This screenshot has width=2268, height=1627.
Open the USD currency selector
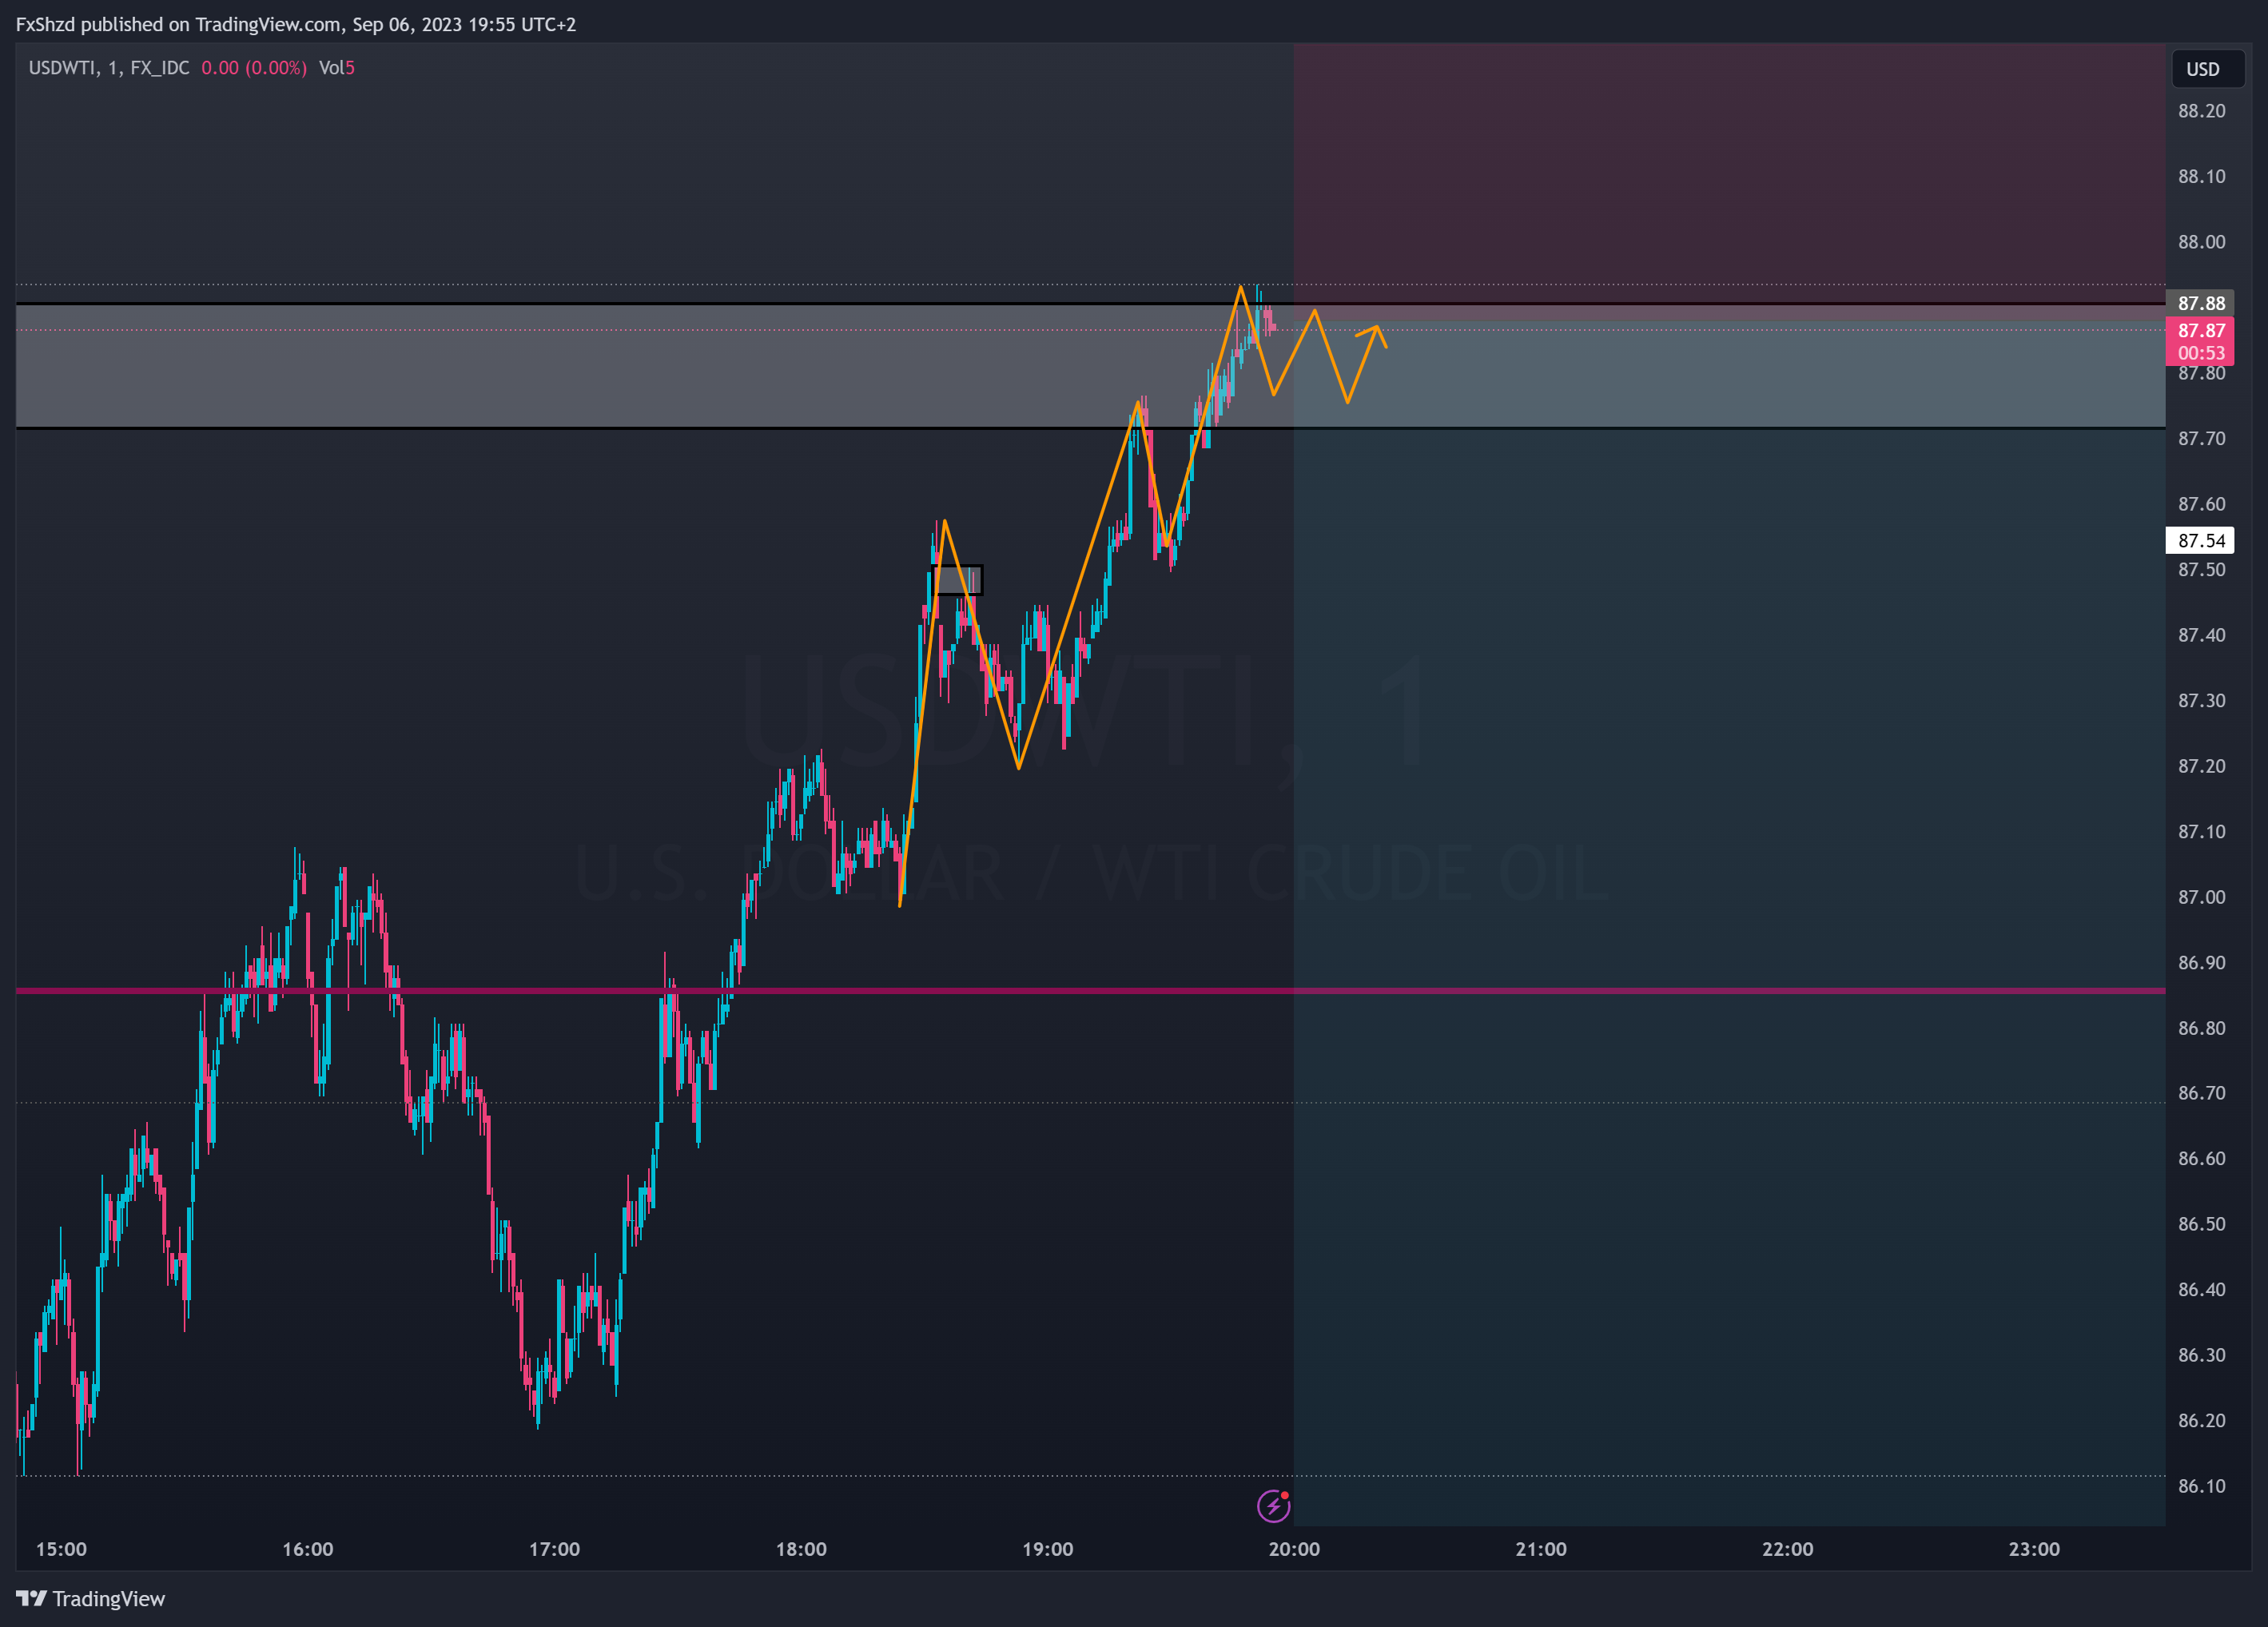click(2208, 69)
